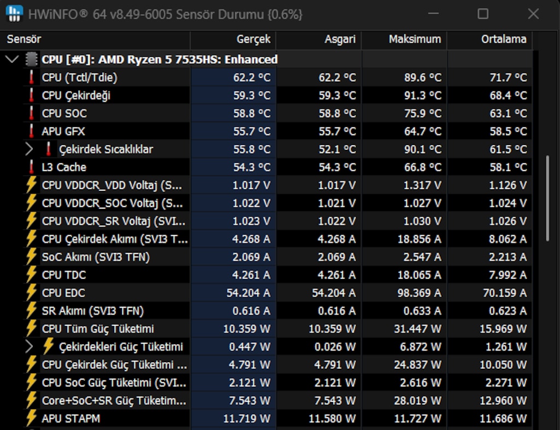Click lightning icon of Çekirdekleri Güç Tüketimi

tap(49, 346)
